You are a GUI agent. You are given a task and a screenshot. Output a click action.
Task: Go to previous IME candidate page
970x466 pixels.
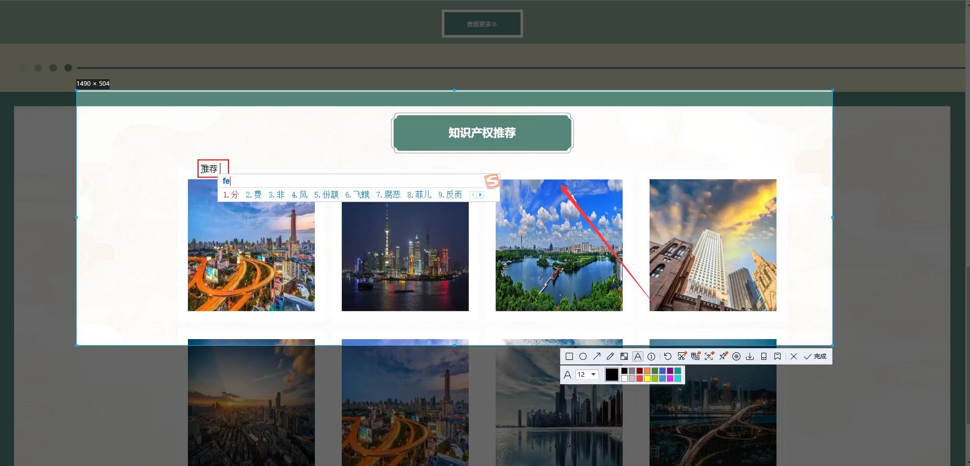[x=473, y=194]
